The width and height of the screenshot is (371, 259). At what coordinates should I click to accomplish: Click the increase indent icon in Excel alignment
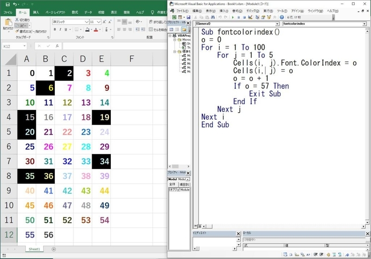(x=143, y=29)
